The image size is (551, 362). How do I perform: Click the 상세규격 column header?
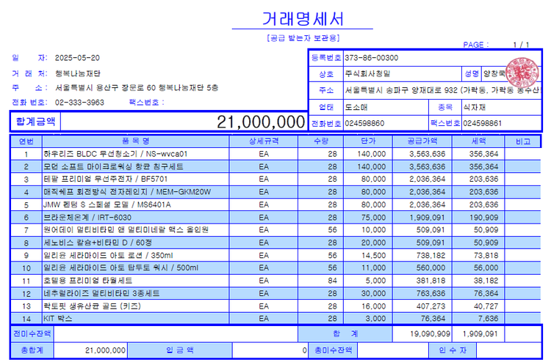262,141
